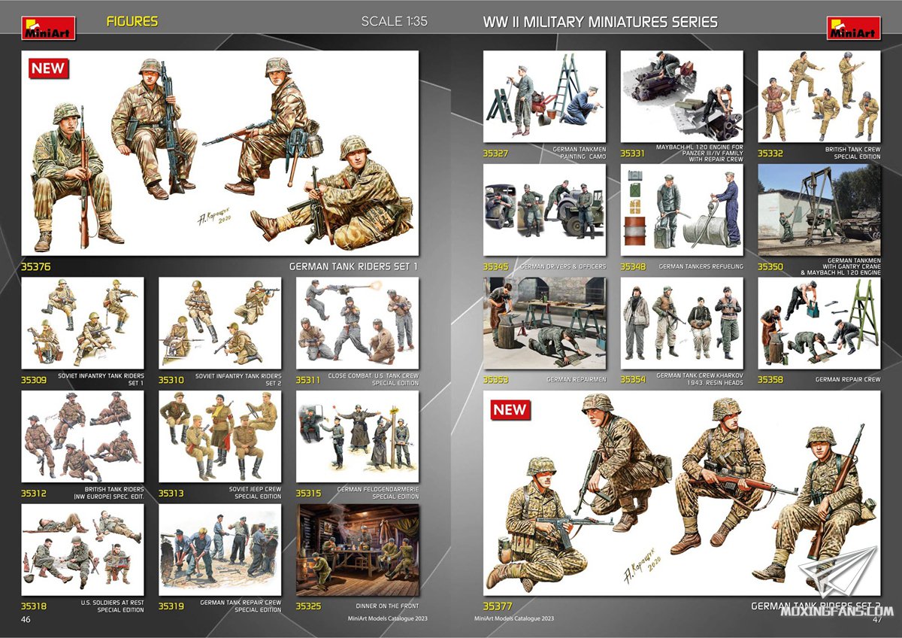Image resolution: width=902 pixels, height=638 pixels.
Task: Open the Soviet Infantry Tank Riders Set 2 image
Action: coord(220,324)
